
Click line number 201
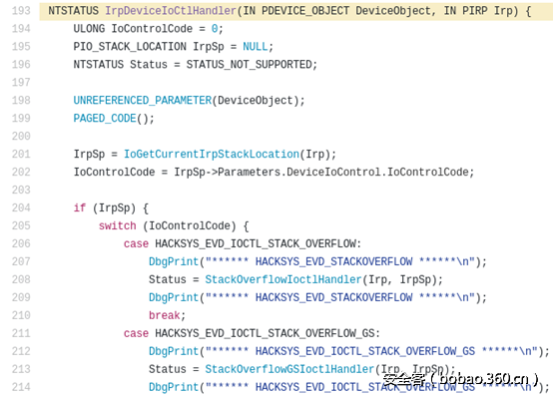point(21,154)
